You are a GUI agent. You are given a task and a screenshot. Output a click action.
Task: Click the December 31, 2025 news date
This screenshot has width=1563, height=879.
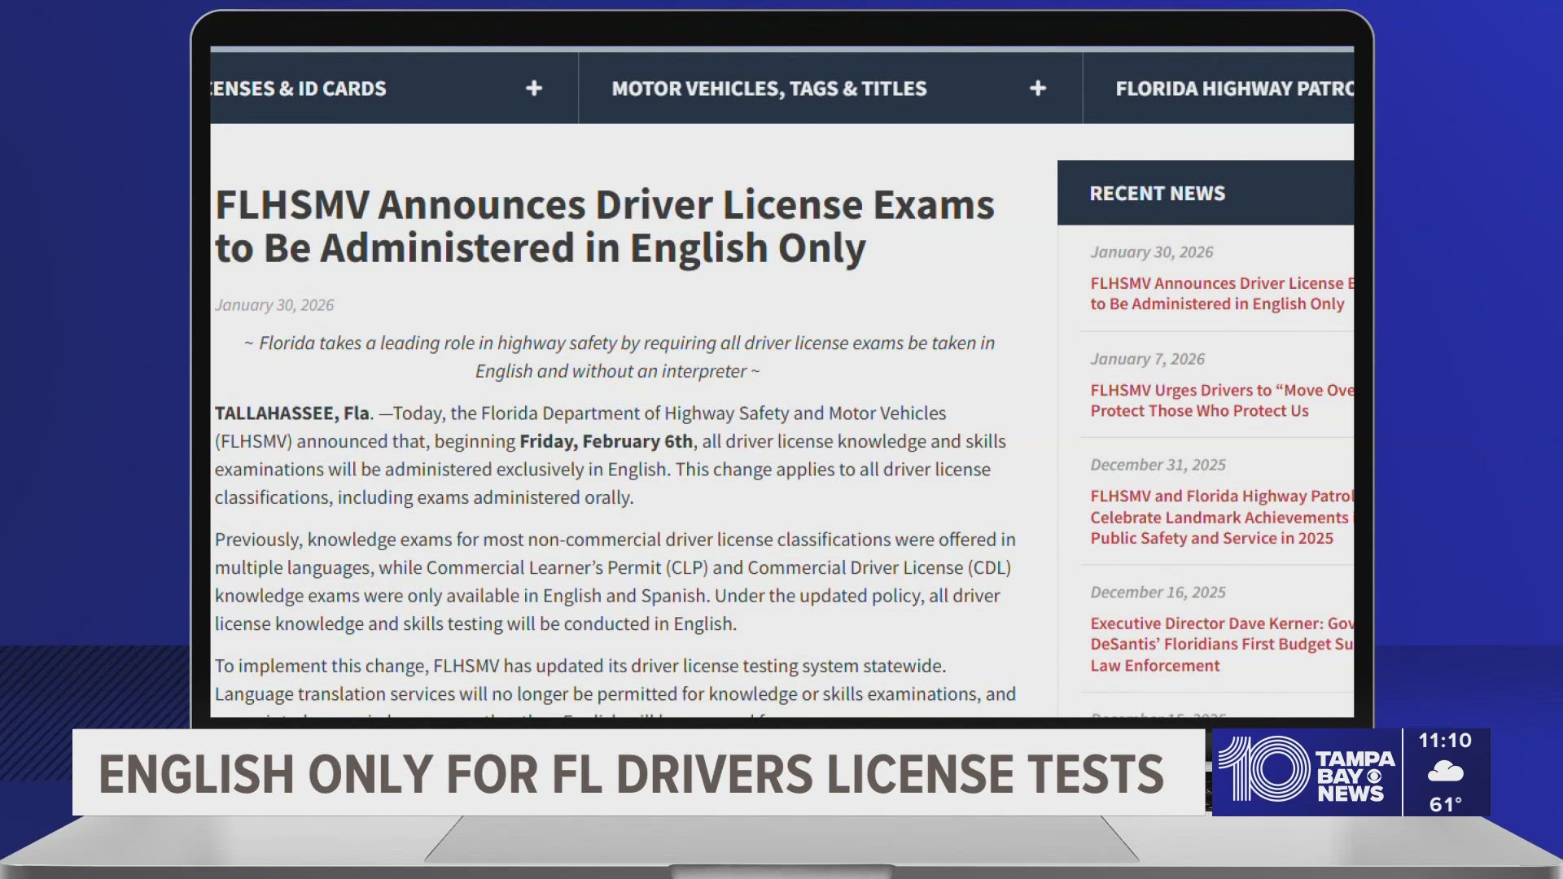[1158, 465]
